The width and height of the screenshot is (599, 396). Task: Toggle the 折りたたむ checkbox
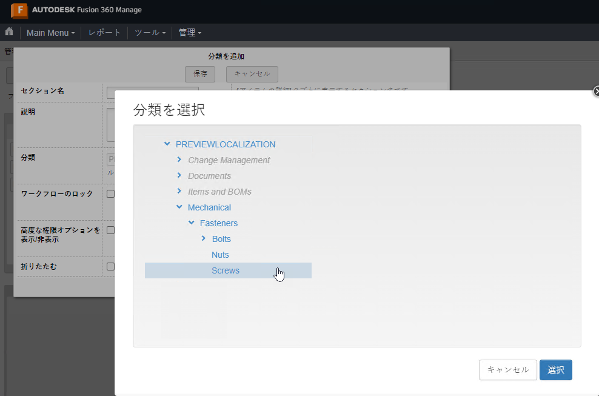click(111, 266)
